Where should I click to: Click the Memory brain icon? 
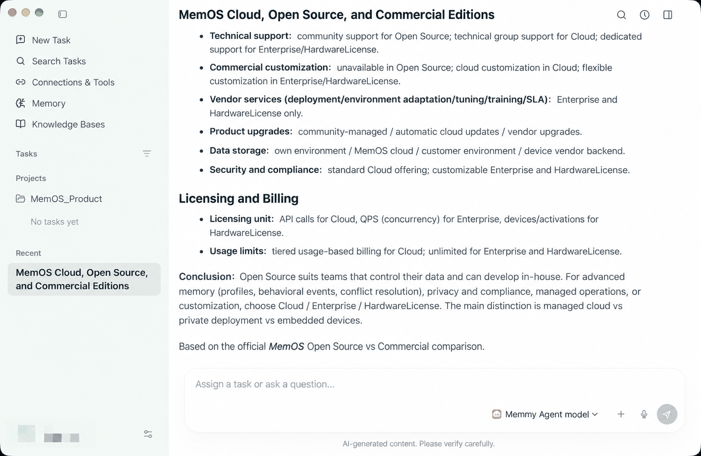click(x=20, y=103)
